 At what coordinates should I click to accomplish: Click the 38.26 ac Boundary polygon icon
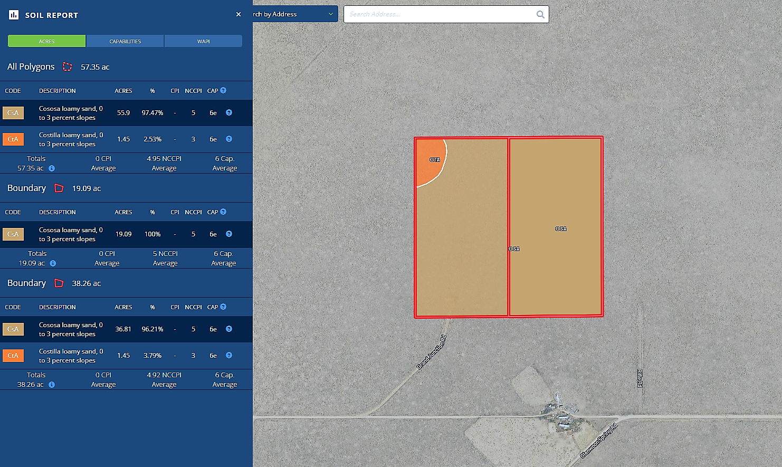[x=59, y=283]
